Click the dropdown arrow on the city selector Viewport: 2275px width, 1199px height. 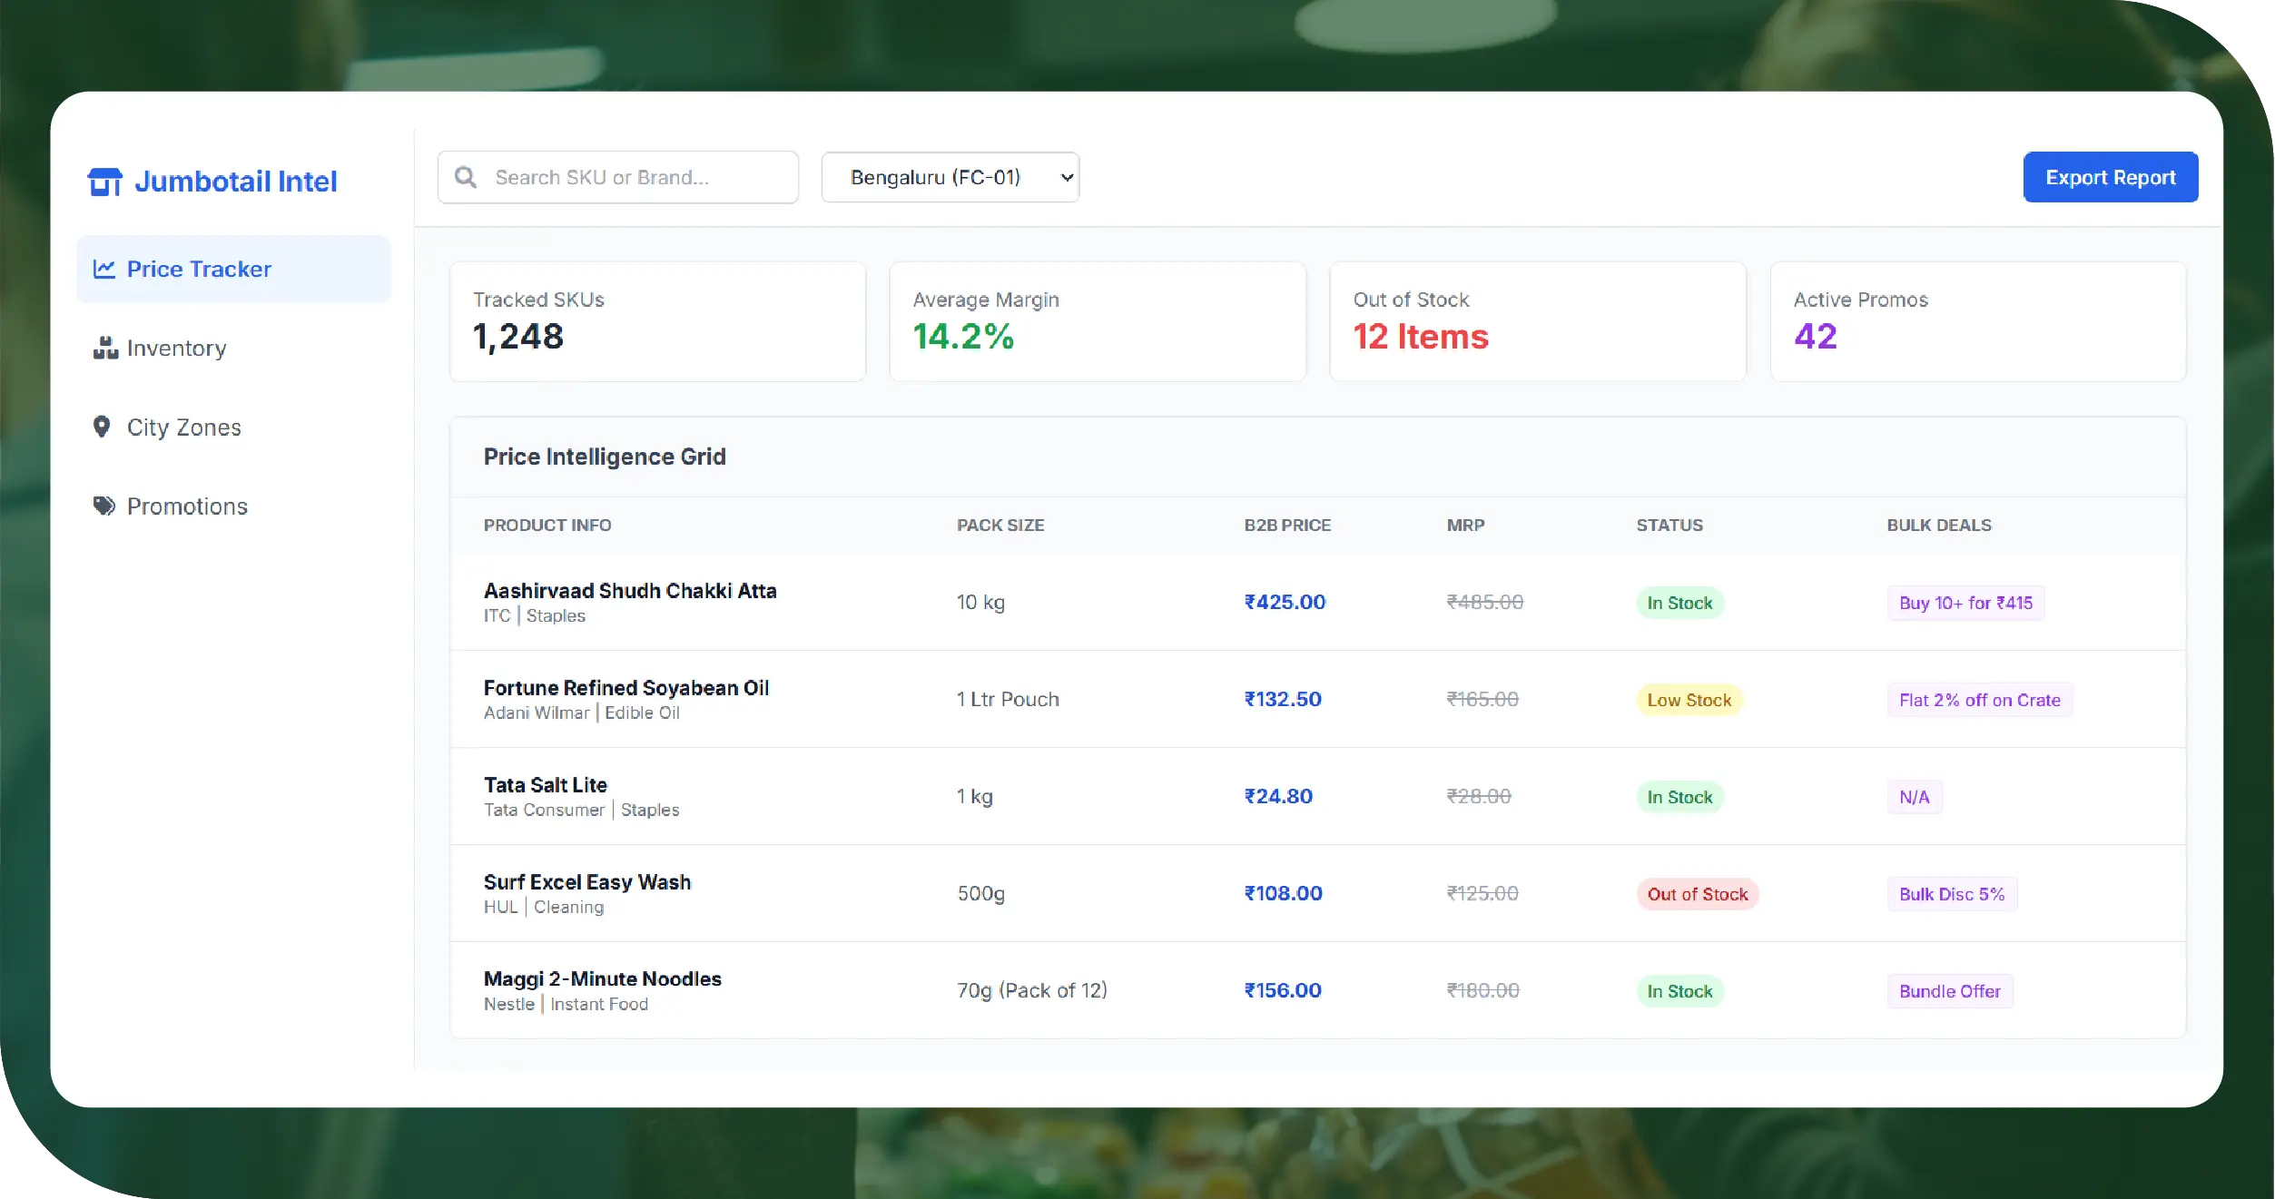tap(1067, 177)
